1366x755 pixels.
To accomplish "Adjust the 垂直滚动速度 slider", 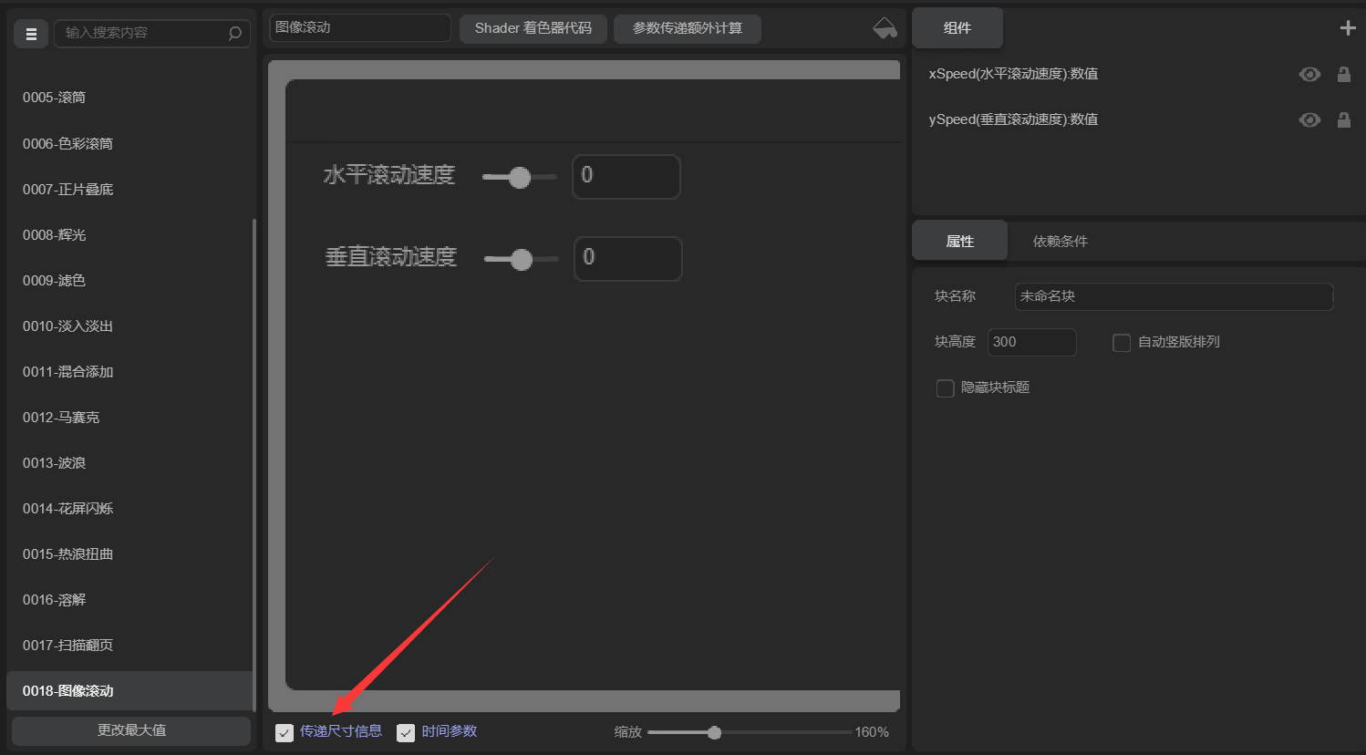I will click(522, 260).
